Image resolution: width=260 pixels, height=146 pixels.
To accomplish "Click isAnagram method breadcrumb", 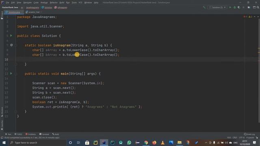I will [x=61, y=7].
